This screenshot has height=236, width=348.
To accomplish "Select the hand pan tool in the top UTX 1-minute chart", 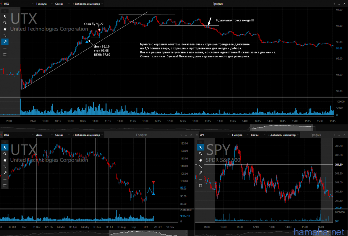I will [x=5, y=29].
